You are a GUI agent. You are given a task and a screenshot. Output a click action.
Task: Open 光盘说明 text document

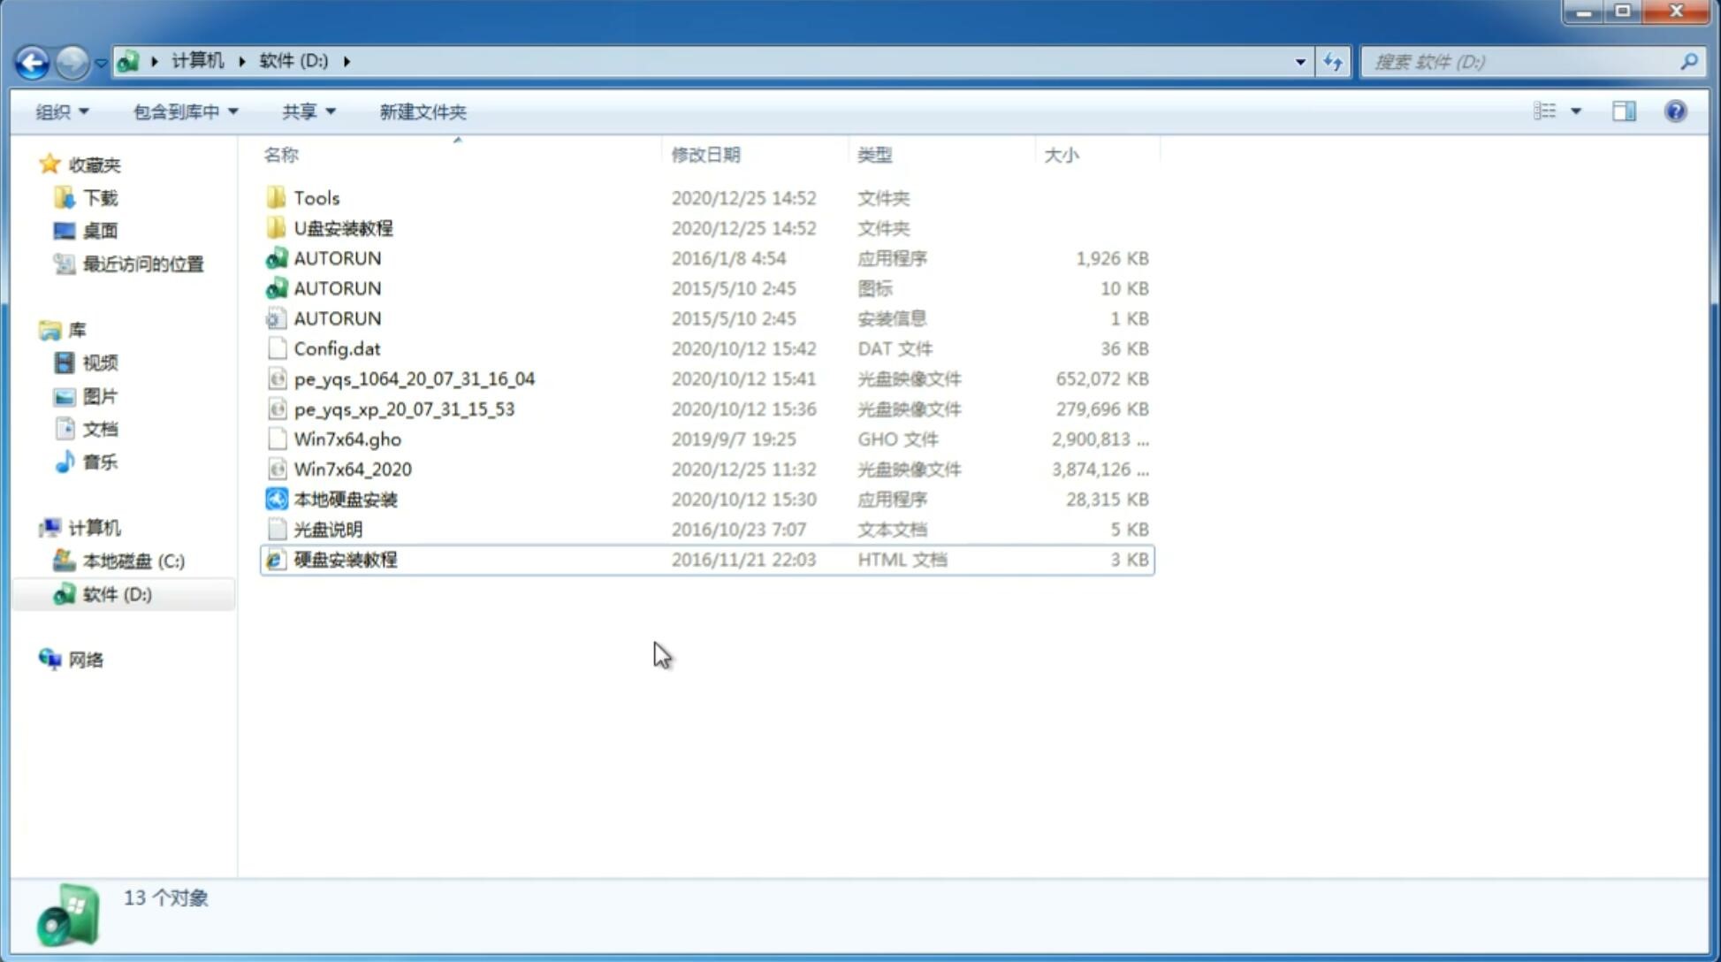pyautogui.click(x=329, y=528)
